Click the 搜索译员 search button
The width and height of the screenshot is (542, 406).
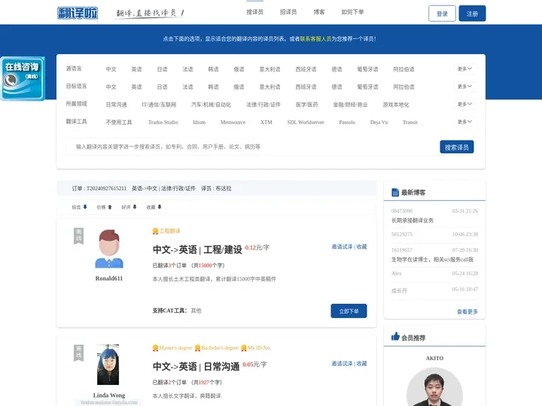coord(457,147)
